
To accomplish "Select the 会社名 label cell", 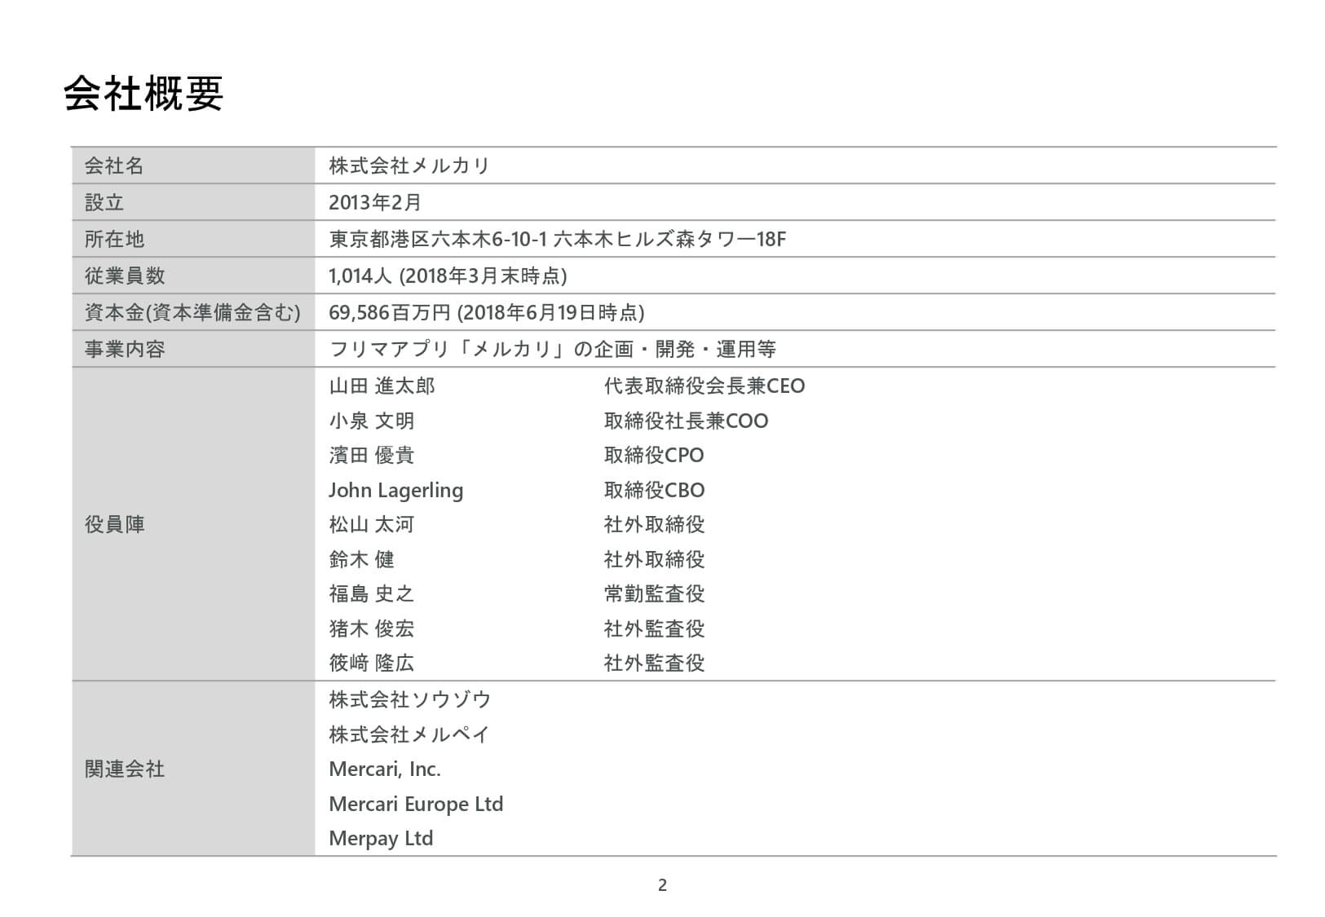I will click(x=193, y=165).
